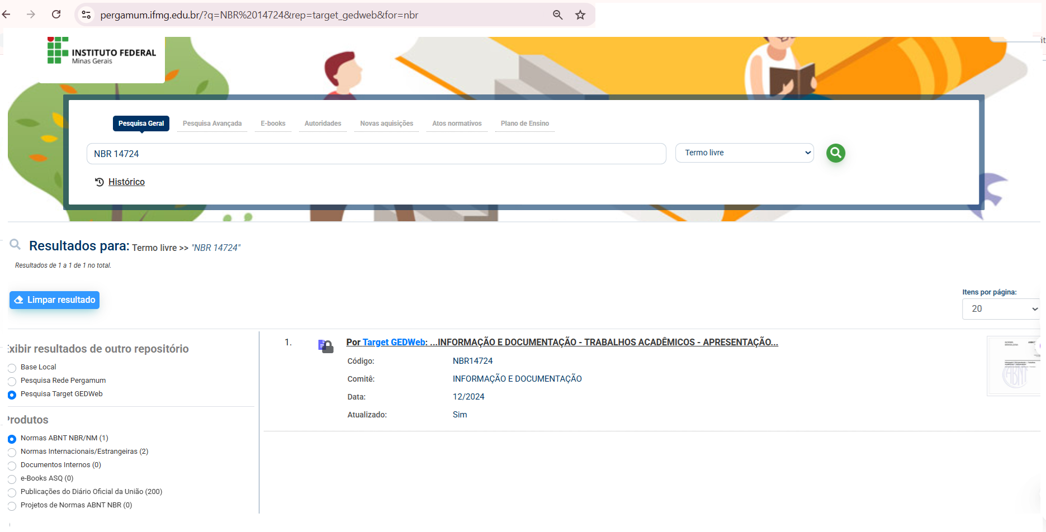Open the Target GEDWeb result title link
This screenshot has height=532, width=1046.
coord(561,342)
